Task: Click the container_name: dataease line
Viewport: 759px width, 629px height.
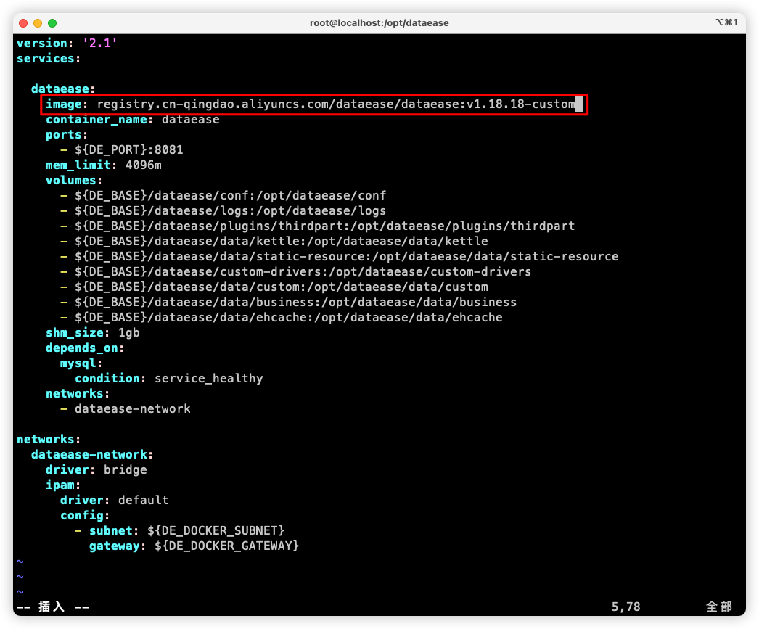Action: [132, 120]
